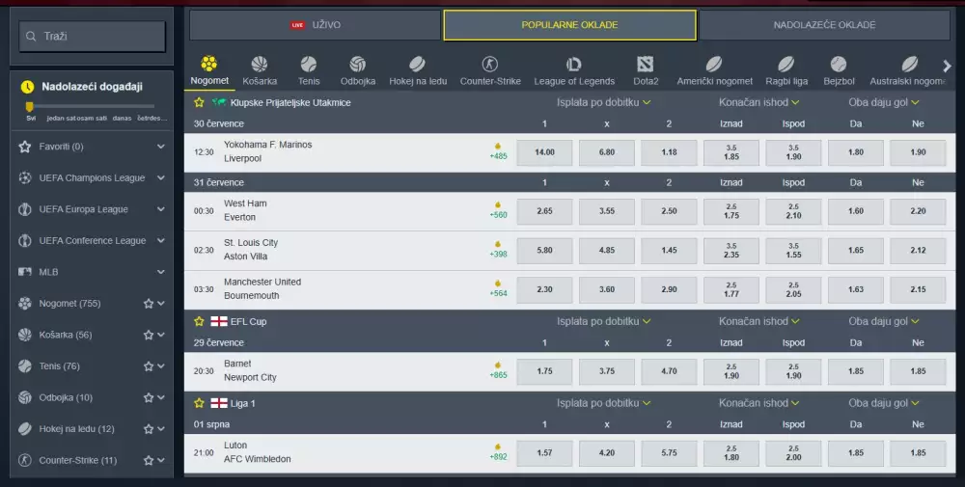Click the MLB logo icon in sidebar
This screenshot has height=487, width=965.
(25, 272)
